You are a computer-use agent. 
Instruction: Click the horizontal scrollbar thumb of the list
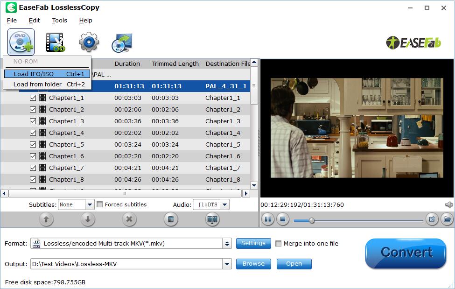click(x=125, y=193)
